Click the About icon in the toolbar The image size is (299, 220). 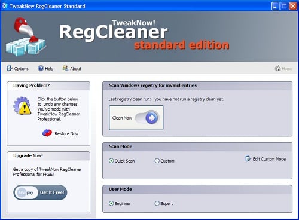pos(65,68)
